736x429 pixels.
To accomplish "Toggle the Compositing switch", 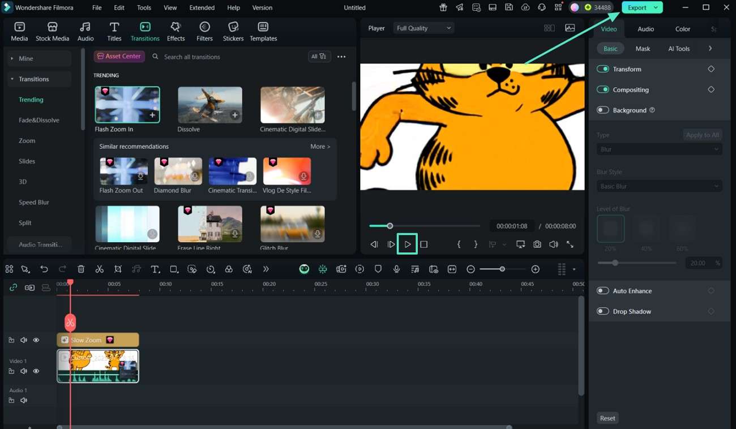I will (603, 89).
